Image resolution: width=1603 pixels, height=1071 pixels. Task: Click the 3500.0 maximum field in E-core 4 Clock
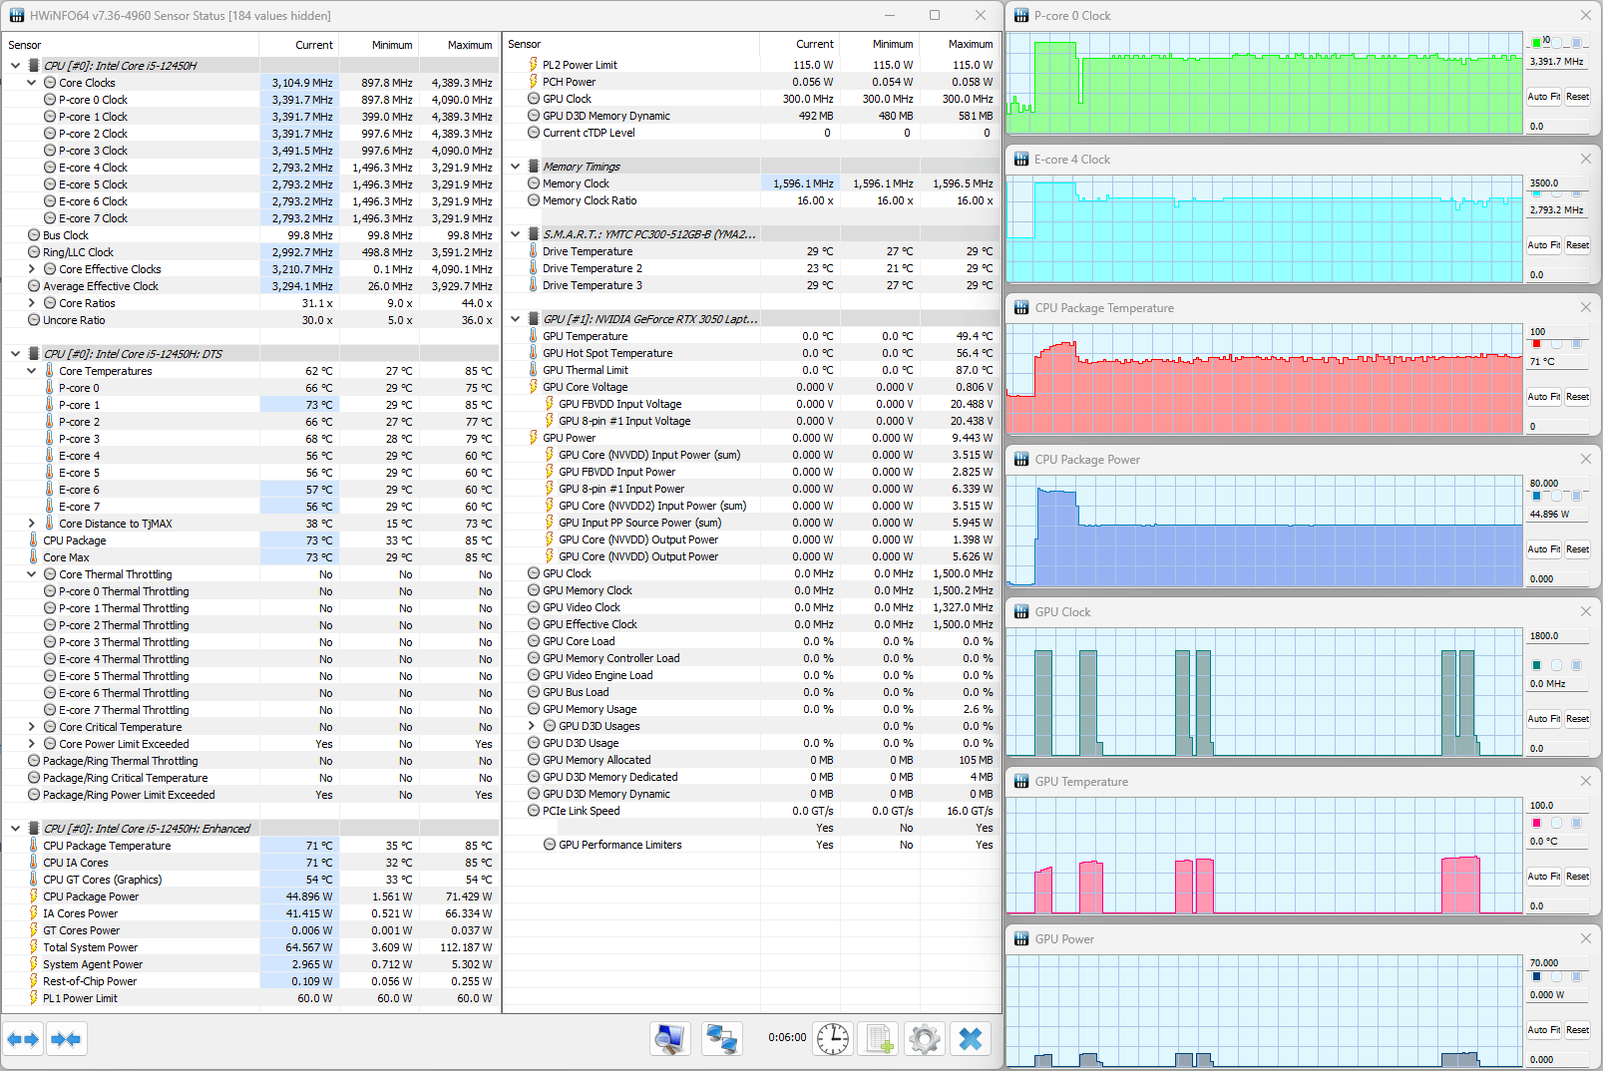click(x=1557, y=183)
